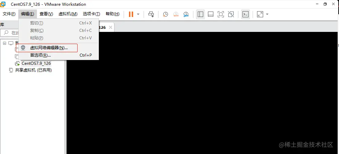339x154 pixels.
Task: Click inside the black VM console display
Action: pyautogui.click(x=203, y=93)
